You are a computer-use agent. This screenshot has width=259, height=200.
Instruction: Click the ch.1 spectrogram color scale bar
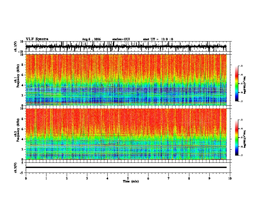pos(237,84)
